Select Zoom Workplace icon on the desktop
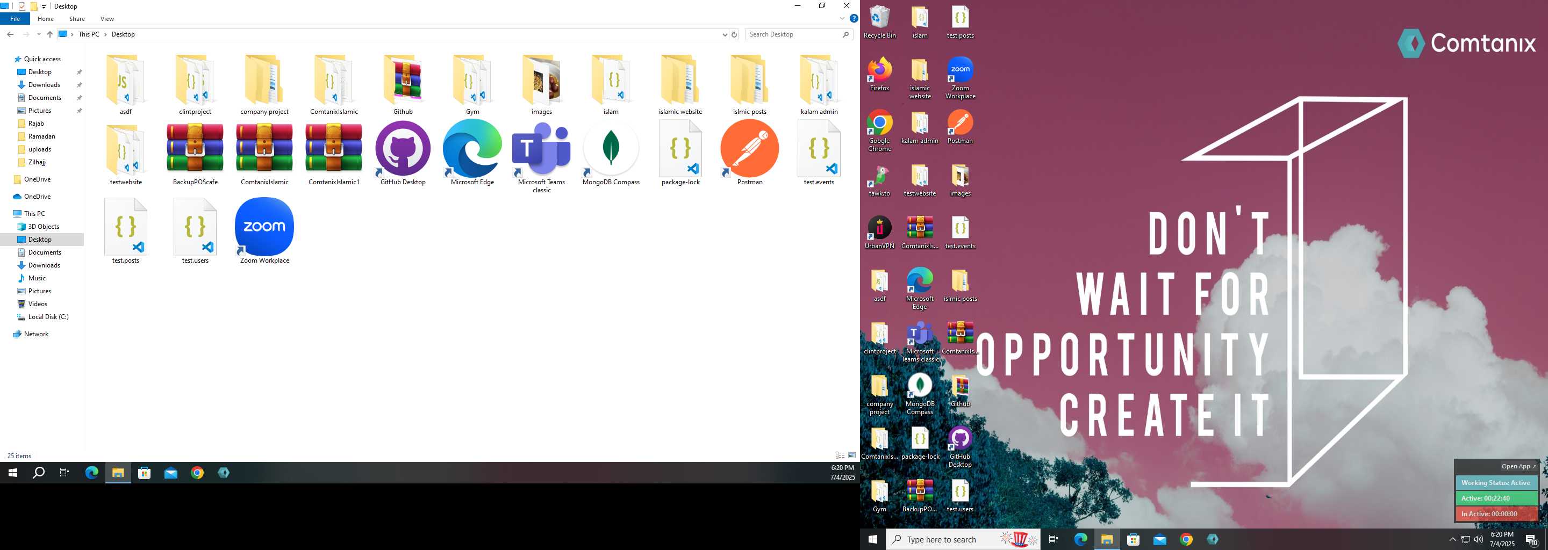1548x550 pixels. coord(959,78)
